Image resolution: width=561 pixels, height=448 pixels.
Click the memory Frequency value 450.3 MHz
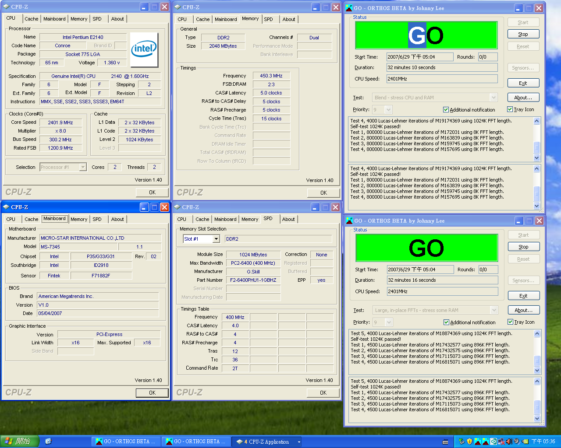(x=271, y=76)
